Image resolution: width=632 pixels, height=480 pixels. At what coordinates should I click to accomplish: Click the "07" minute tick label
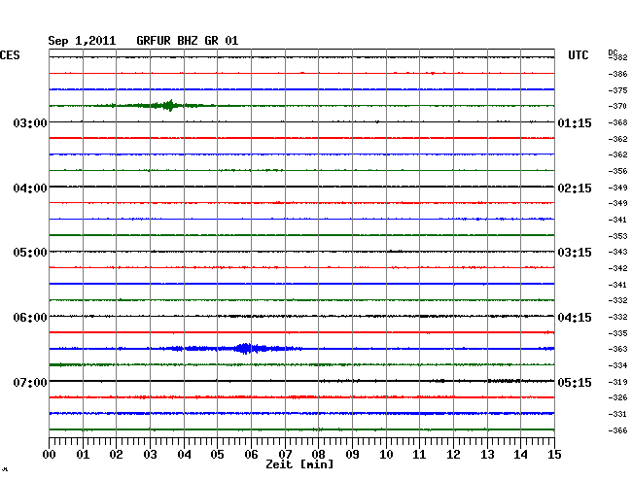[285, 455]
